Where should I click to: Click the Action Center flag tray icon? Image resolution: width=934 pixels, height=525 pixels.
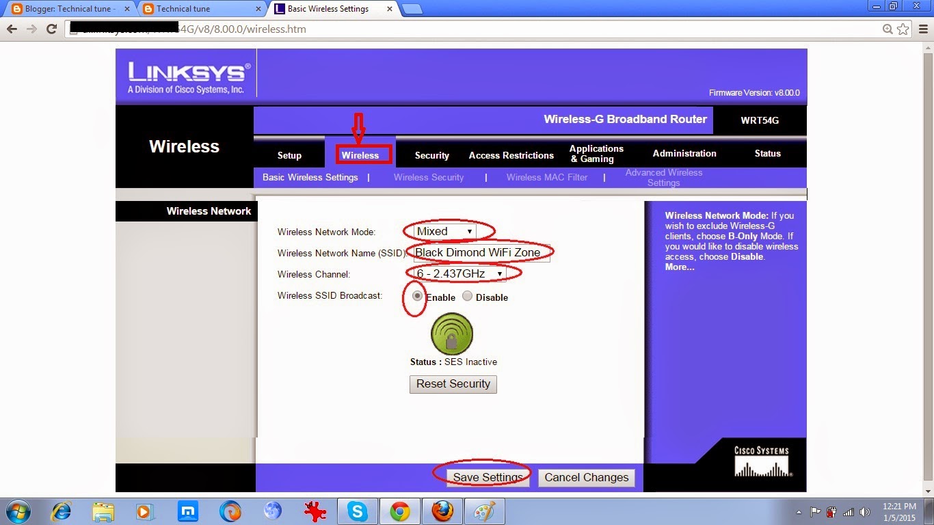point(815,512)
